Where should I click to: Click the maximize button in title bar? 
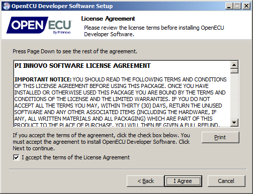[237, 6]
